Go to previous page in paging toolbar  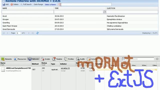pyautogui.click(x=7, y=33)
